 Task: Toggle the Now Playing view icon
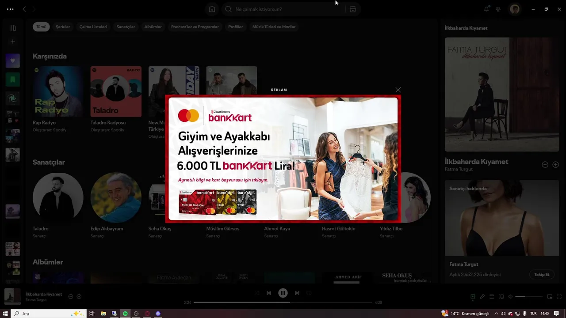[473, 297]
